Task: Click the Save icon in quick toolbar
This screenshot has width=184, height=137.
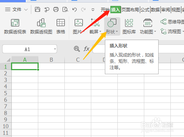Action: point(38,10)
